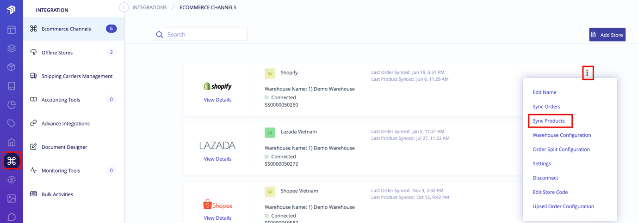Viewport: 638px width, 223px height.
Task: Open the highlighted integrations command icon
Action: pos(12,161)
